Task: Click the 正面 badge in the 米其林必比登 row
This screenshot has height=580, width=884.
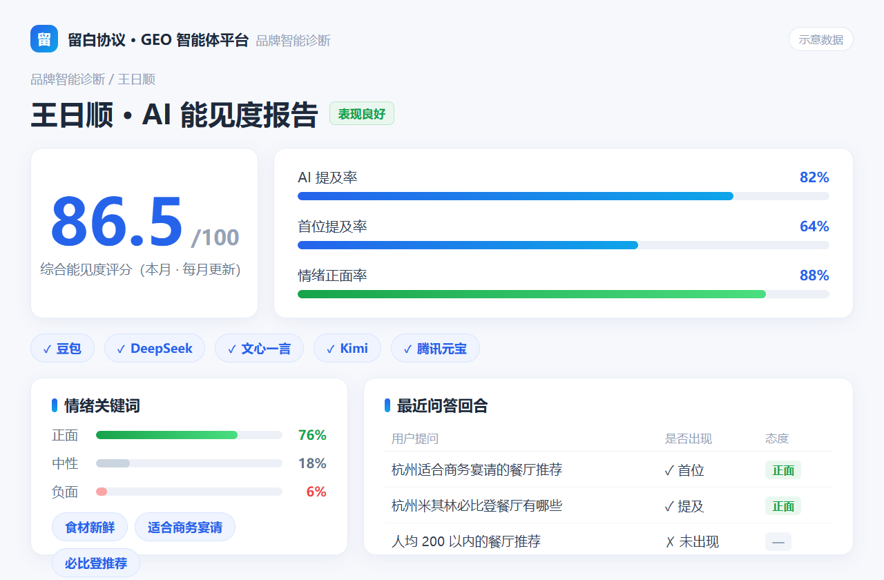Action: pyautogui.click(x=783, y=506)
